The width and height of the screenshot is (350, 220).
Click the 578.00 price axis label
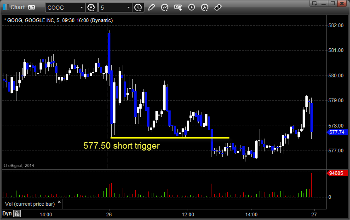[336, 126]
